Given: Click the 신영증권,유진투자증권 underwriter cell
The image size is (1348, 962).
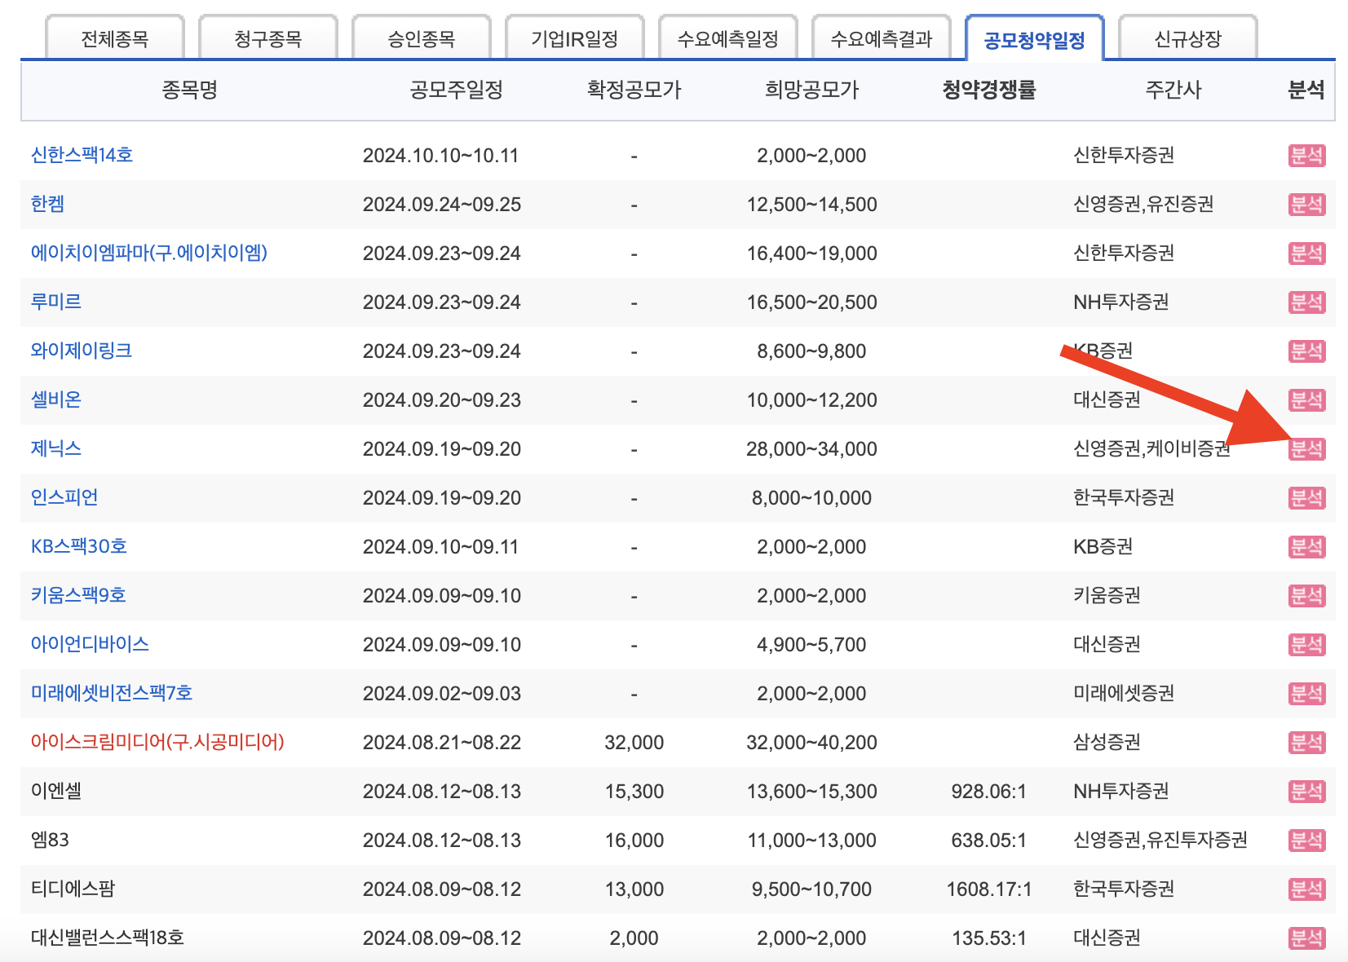Looking at the screenshot, I should point(1160,840).
